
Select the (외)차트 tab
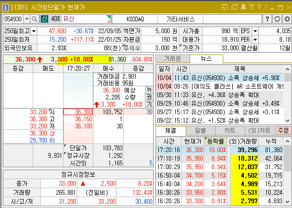[x=259, y=130]
